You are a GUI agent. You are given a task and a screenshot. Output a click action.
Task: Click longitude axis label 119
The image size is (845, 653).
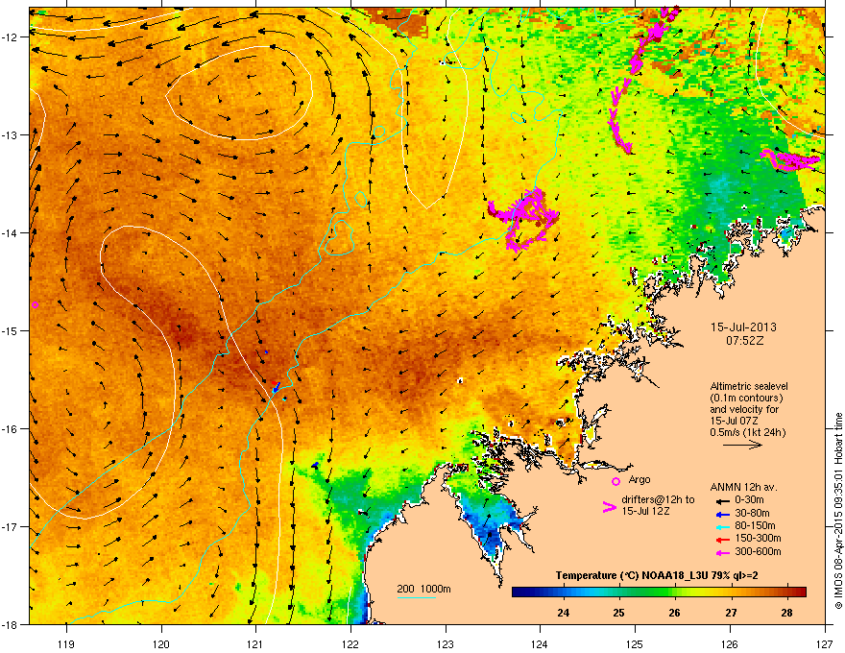[x=66, y=643]
